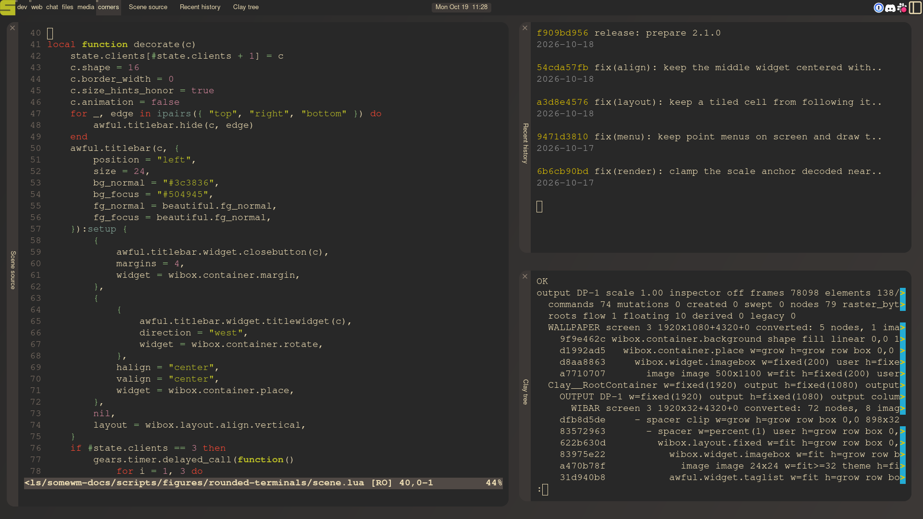Click the vertical Clay tree titlebar label
Screen dimensions: 923x519
point(525,392)
